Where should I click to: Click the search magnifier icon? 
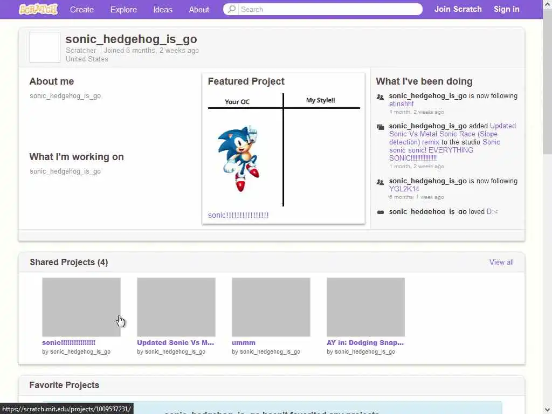coord(232,9)
